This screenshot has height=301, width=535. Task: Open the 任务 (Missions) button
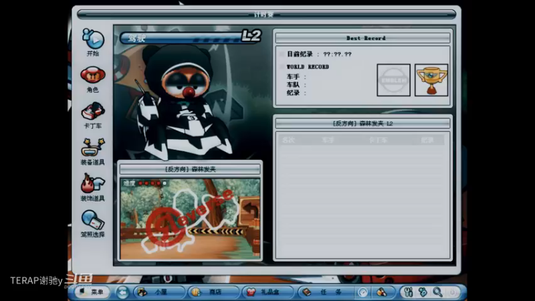325,292
